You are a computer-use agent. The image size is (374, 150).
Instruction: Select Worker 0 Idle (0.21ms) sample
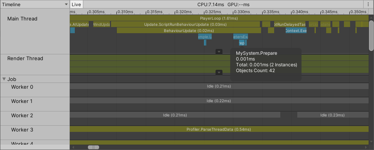click(x=219, y=86)
